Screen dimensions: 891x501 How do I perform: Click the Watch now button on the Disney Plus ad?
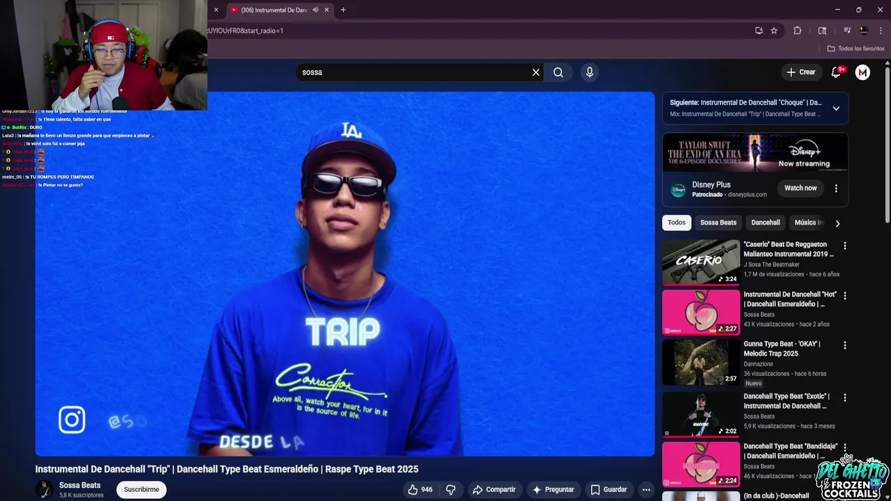[x=801, y=188]
